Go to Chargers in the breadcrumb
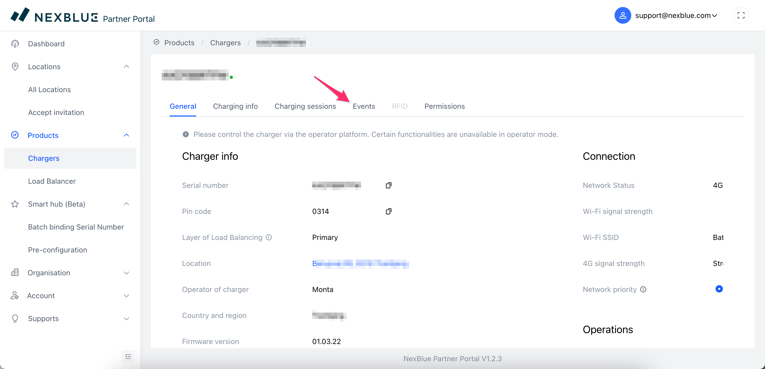 point(225,43)
